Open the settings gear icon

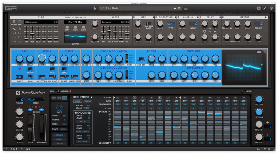[271, 8]
